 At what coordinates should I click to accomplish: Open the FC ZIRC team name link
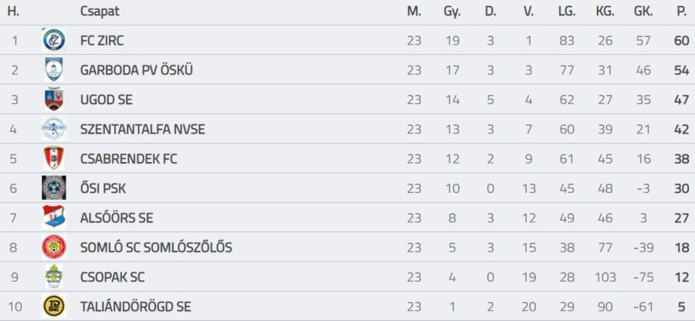tap(102, 40)
